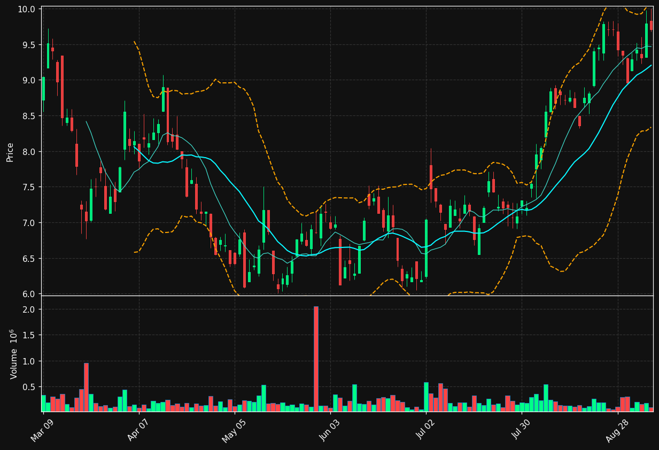Click the red volume bar reaching nearly 1.0
659x450 pixels.
coord(86,387)
